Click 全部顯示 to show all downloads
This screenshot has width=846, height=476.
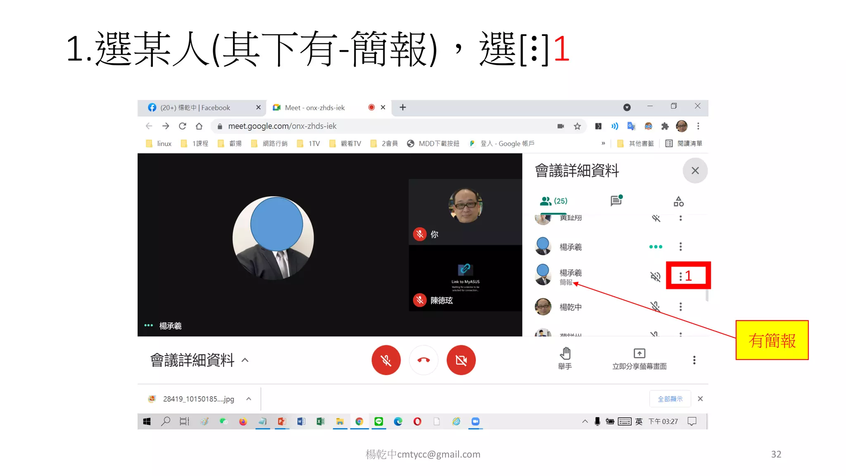tap(670, 399)
